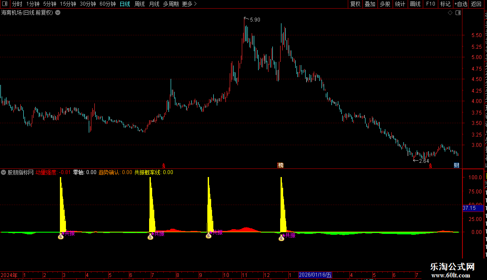
Task: Select the 5分钟 period
Action: click(x=50, y=4)
